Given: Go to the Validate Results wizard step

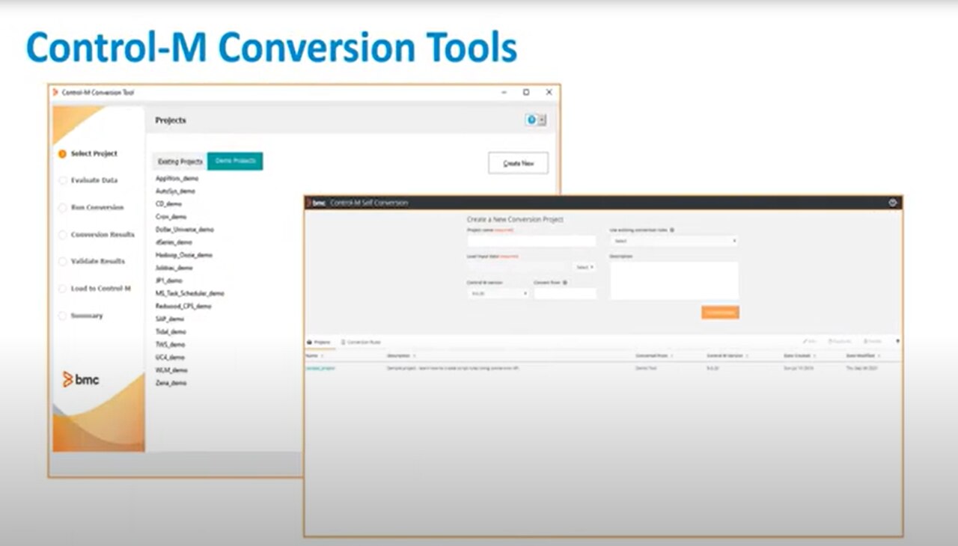Looking at the screenshot, I should click(x=92, y=261).
